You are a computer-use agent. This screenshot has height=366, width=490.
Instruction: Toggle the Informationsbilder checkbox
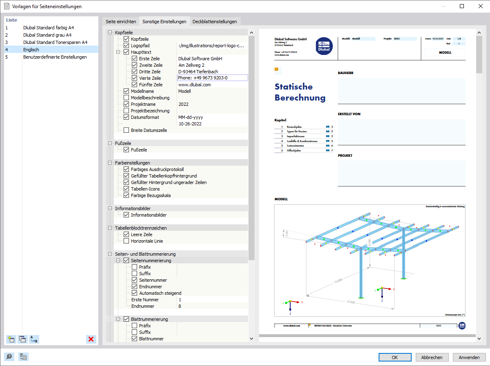click(x=126, y=215)
